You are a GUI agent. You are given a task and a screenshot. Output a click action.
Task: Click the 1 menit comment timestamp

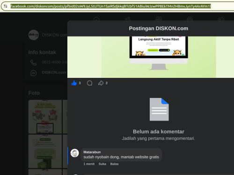click(x=89, y=164)
